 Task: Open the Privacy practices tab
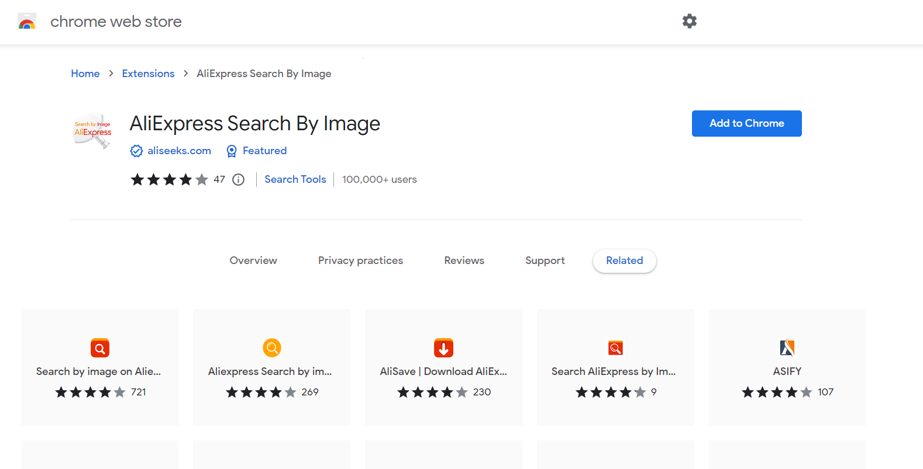tap(360, 260)
